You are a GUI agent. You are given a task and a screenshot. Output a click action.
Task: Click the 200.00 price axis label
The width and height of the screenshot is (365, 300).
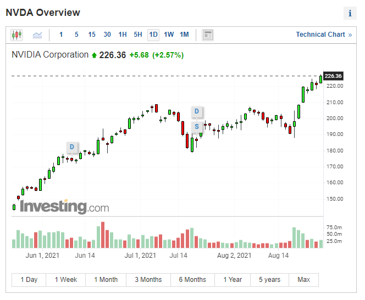(x=335, y=118)
